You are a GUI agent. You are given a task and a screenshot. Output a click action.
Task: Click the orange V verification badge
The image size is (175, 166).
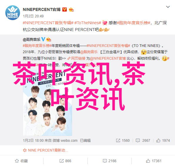(64, 9)
